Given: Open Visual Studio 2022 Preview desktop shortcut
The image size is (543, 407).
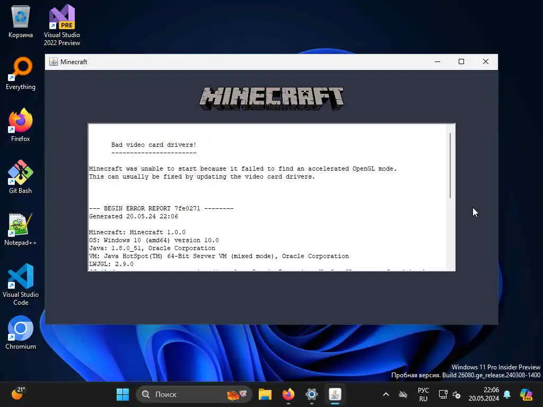Looking at the screenshot, I should tap(62, 25).
